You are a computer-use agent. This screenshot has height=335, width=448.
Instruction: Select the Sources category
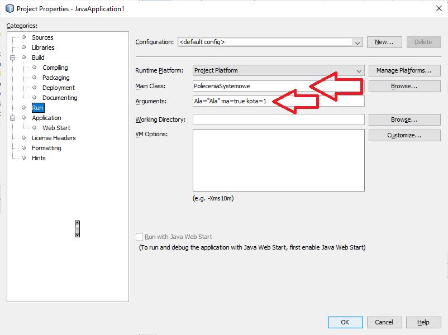click(x=42, y=37)
